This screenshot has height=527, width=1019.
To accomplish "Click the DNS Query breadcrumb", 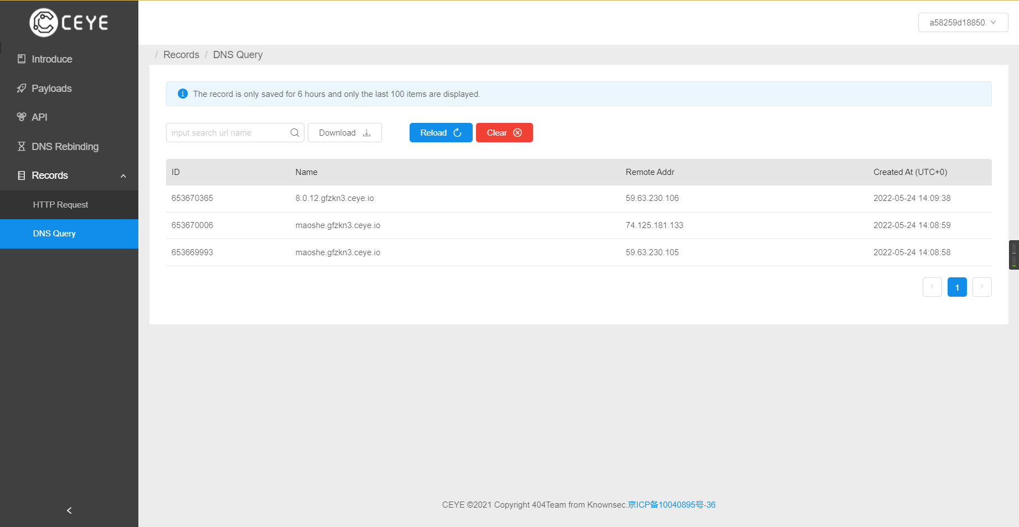I will point(238,55).
